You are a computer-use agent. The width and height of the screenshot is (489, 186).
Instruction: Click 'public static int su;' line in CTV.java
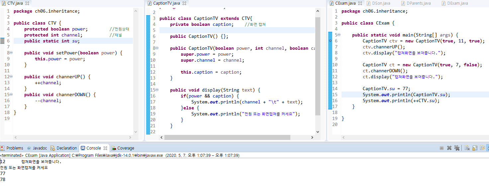coord(52,41)
